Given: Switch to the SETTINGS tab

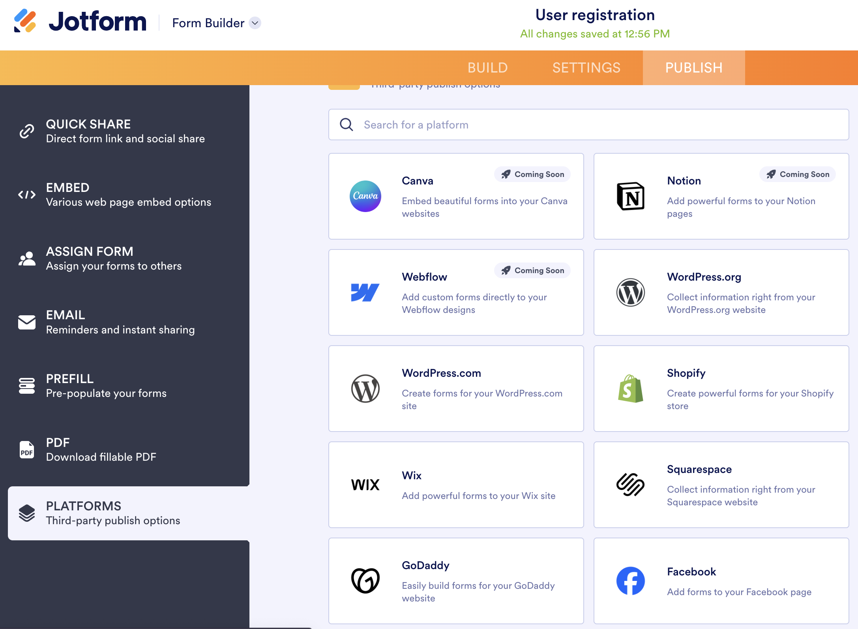Looking at the screenshot, I should click(586, 68).
